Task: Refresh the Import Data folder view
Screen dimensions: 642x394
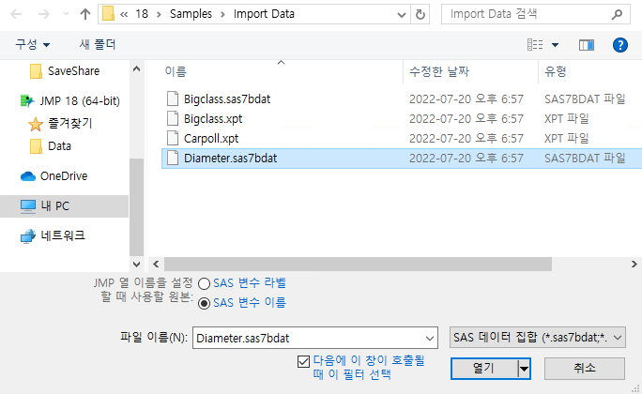Action: (x=420, y=14)
